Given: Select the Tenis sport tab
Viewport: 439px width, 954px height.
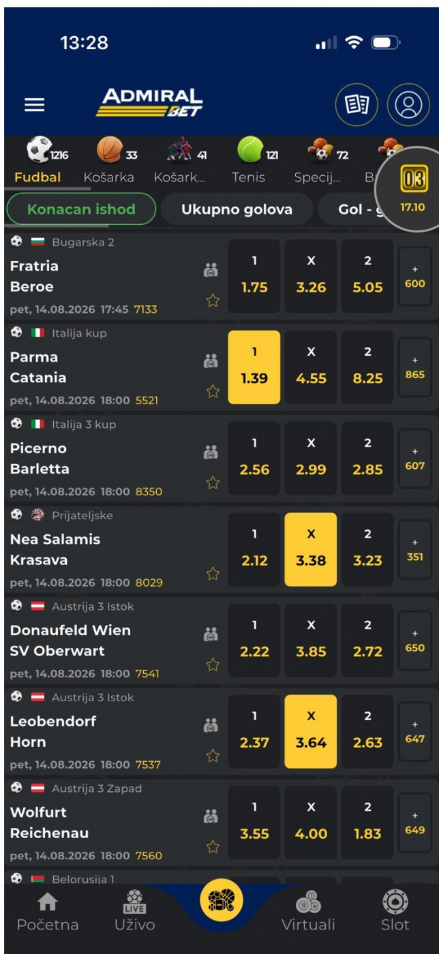Looking at the screenshot, I should tap(248, 164).
